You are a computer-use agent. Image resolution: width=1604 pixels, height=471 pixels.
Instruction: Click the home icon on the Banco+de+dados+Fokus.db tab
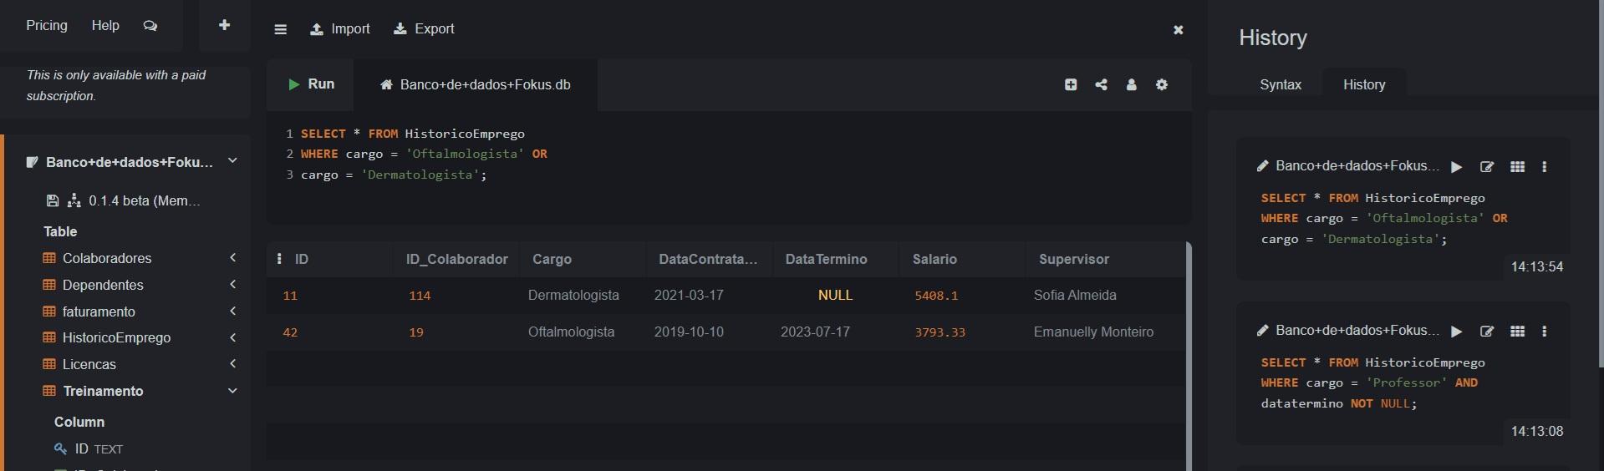(386, 84)
